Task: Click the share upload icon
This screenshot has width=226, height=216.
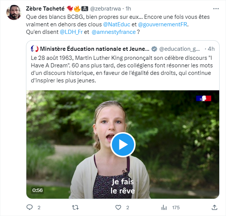Action: pos(214,207)
